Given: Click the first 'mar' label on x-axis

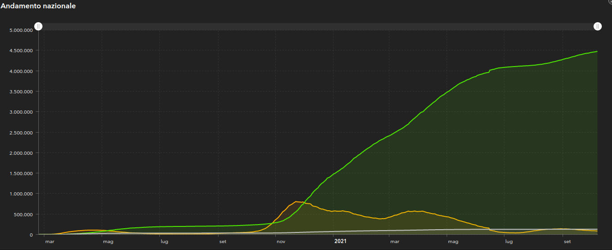Looking at the screenshot, I should [x=50, y=241].
